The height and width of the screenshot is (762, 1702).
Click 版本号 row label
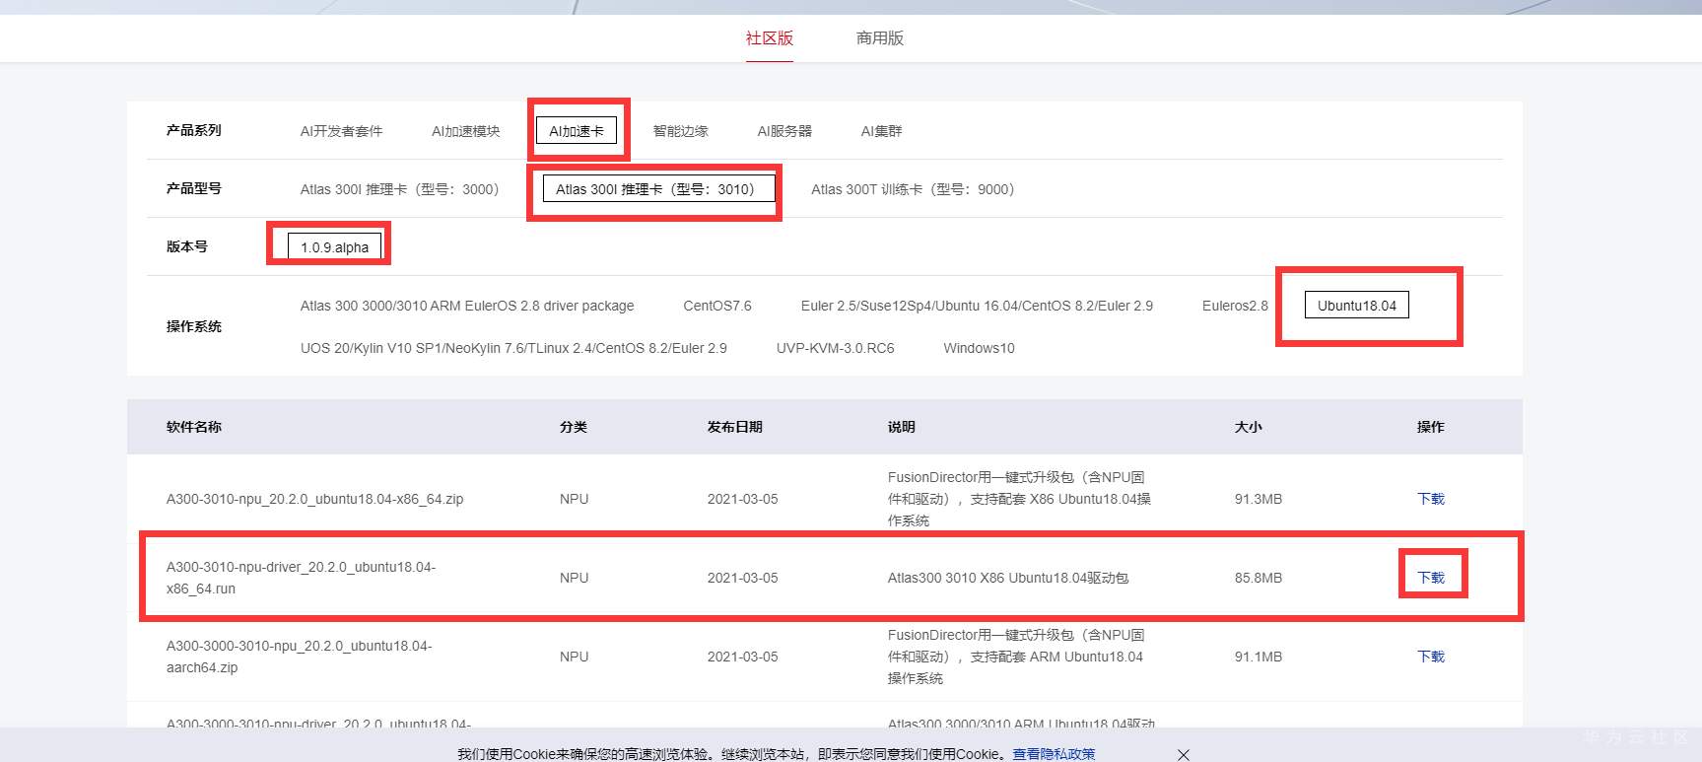tap(187, 246)
